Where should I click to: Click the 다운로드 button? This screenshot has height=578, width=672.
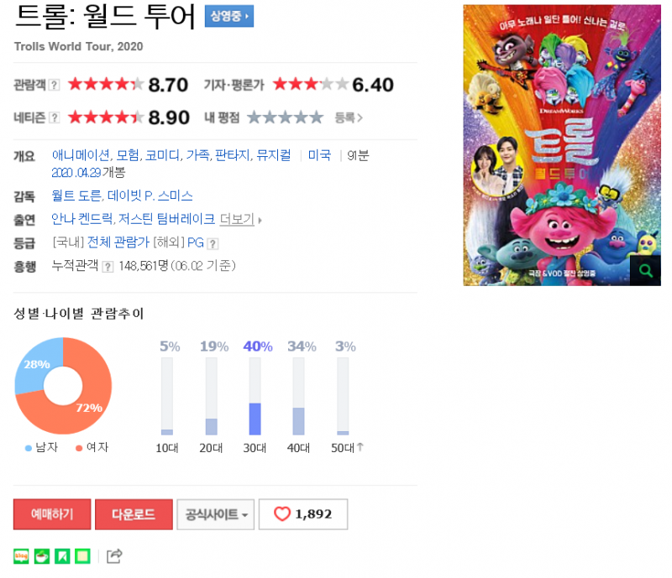tap(134, 514)
